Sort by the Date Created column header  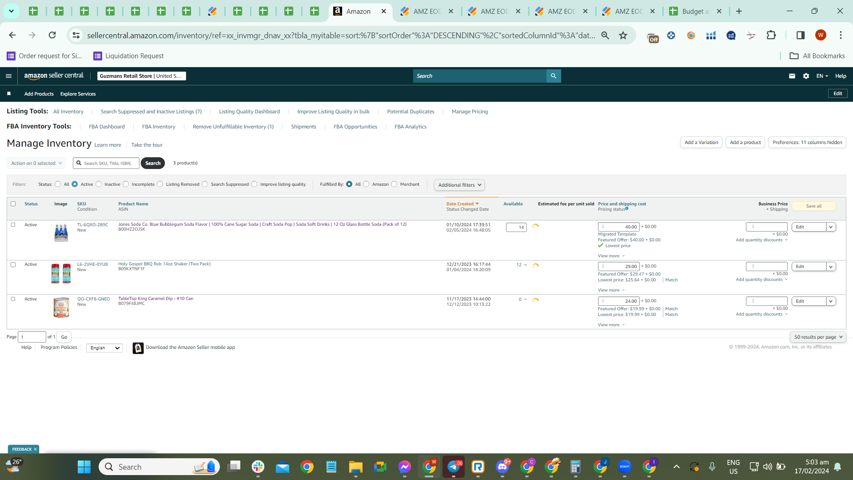pyautogui.click(x=462, y=204)
